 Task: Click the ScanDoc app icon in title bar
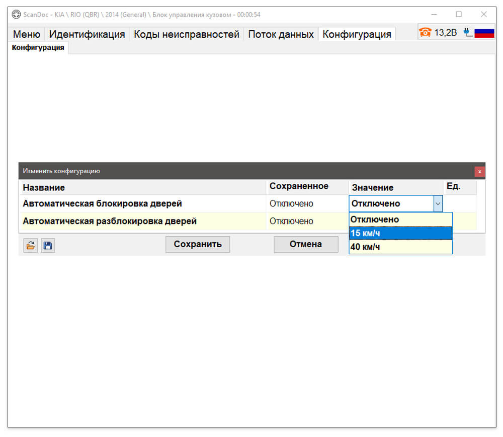pyautogui.click(x=16, y=15)
